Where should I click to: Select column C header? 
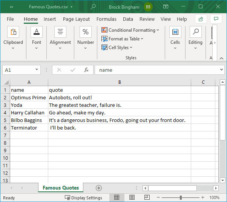point(203,82)
